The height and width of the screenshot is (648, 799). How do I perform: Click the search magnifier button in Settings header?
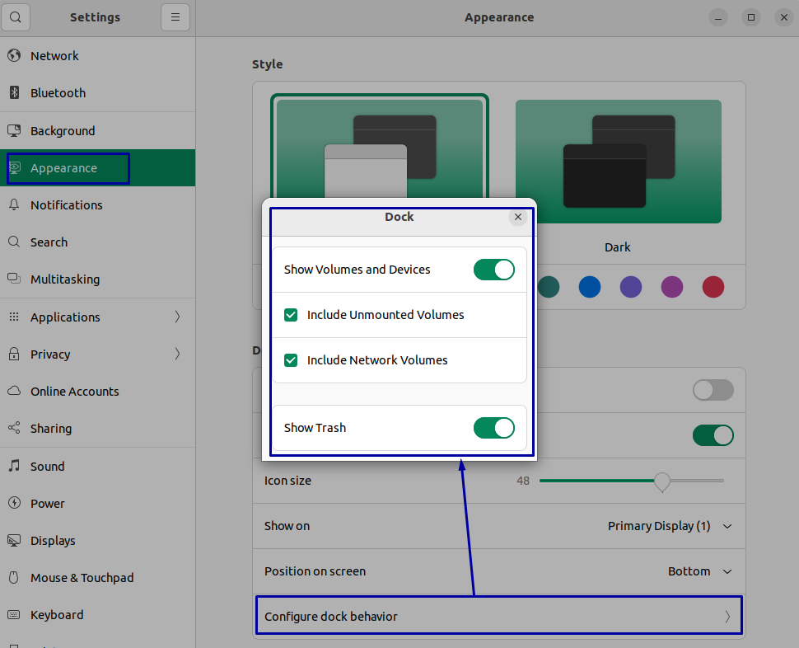coord(16,17)
